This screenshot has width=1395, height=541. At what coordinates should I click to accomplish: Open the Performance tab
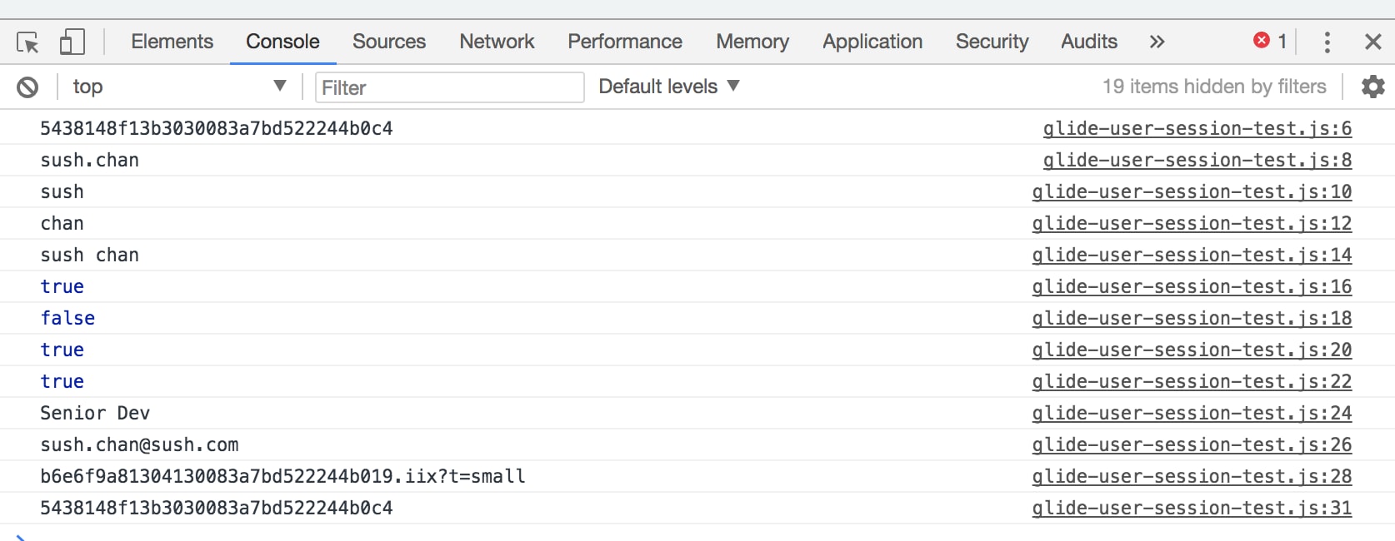click(625, 42)
